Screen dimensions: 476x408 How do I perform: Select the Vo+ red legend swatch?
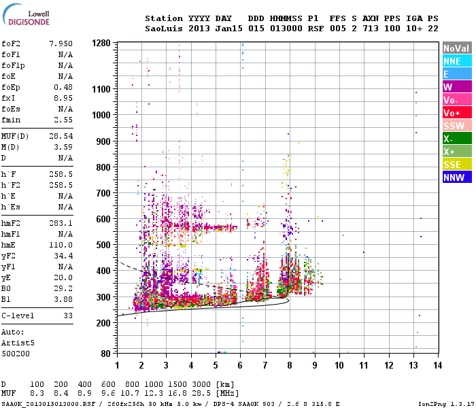[x=457, y=113]
